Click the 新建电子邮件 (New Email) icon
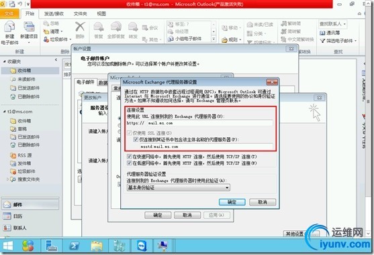The width and height of the screenshot is (374, 255). [9, 27]
